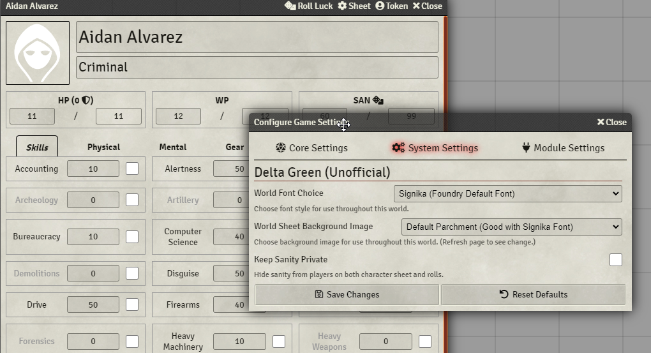The width and height of the screenshot is (651, 353).
Task: Click the Accounting skill value field
Action: [x=93, y=169]
